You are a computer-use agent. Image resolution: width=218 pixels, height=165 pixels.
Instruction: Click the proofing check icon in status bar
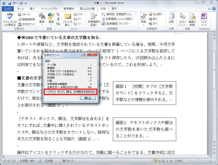click(40, 161)
